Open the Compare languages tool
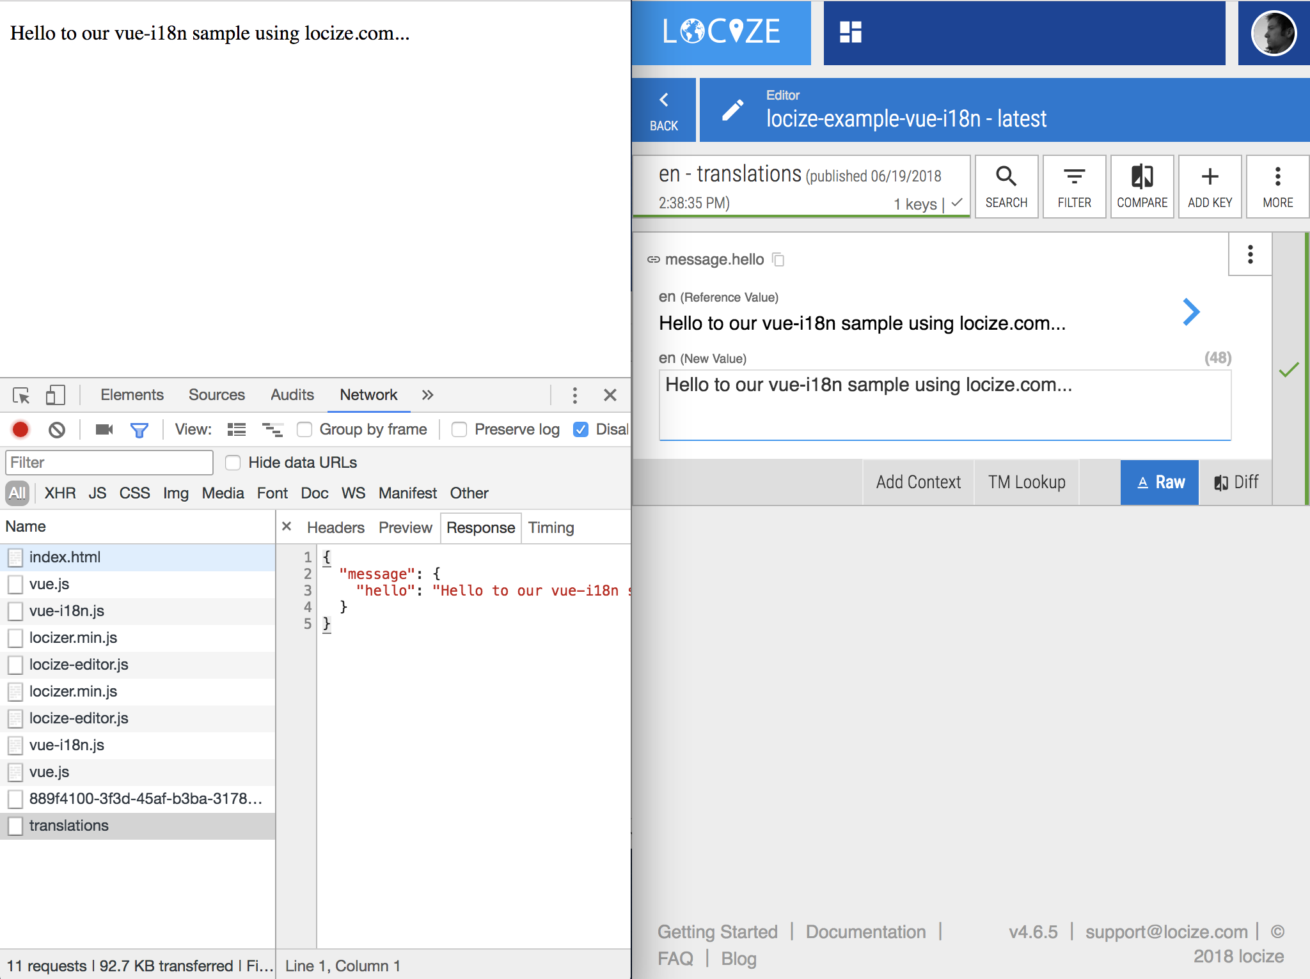Screen dimensions: 1310x979 click(1142, 187)
